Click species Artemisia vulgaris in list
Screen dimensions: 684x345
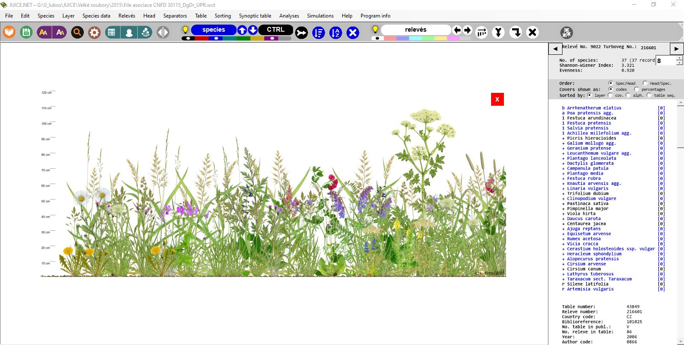coord(590,289)
